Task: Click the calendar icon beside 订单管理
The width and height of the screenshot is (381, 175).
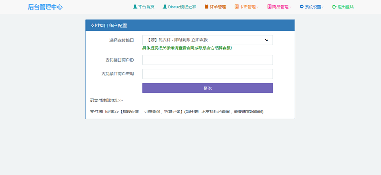Action: 207,7
